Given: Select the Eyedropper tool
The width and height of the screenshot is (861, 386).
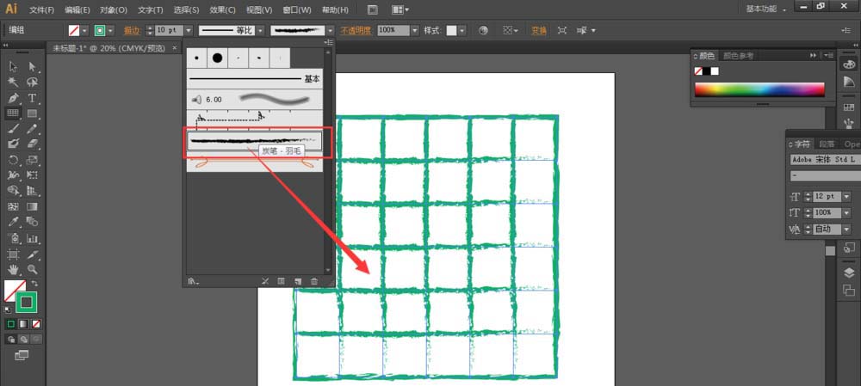Looking at the screenshot, I should (14, 222).
